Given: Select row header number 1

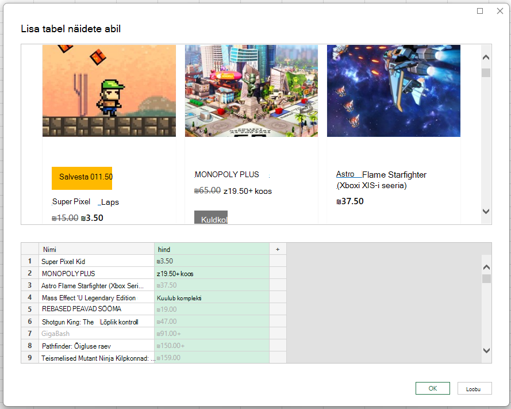Looking at the screenshot, I should pyautogui.click(x=30, y=261).
